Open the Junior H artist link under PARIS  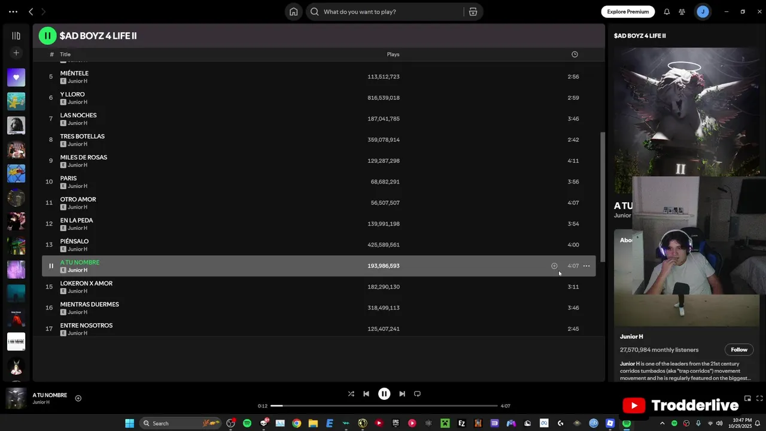pyautogui.click(x=77, y=186)
